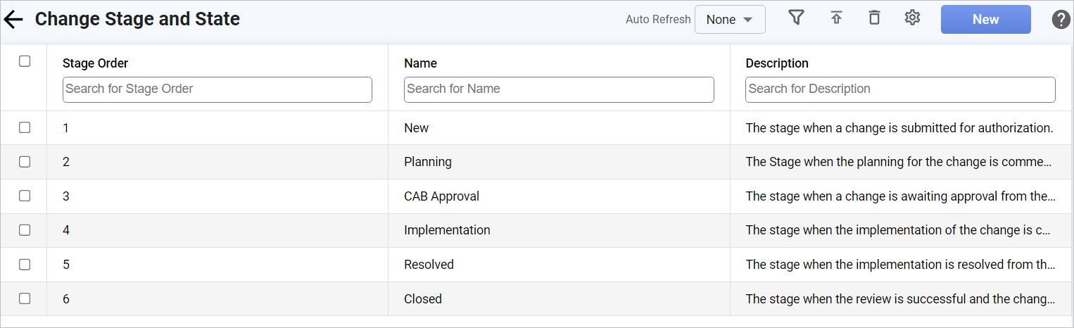This screenshot has height=328, width=1074.
Task: Mark the Closed stage checkbox
Action: (25, 298)
